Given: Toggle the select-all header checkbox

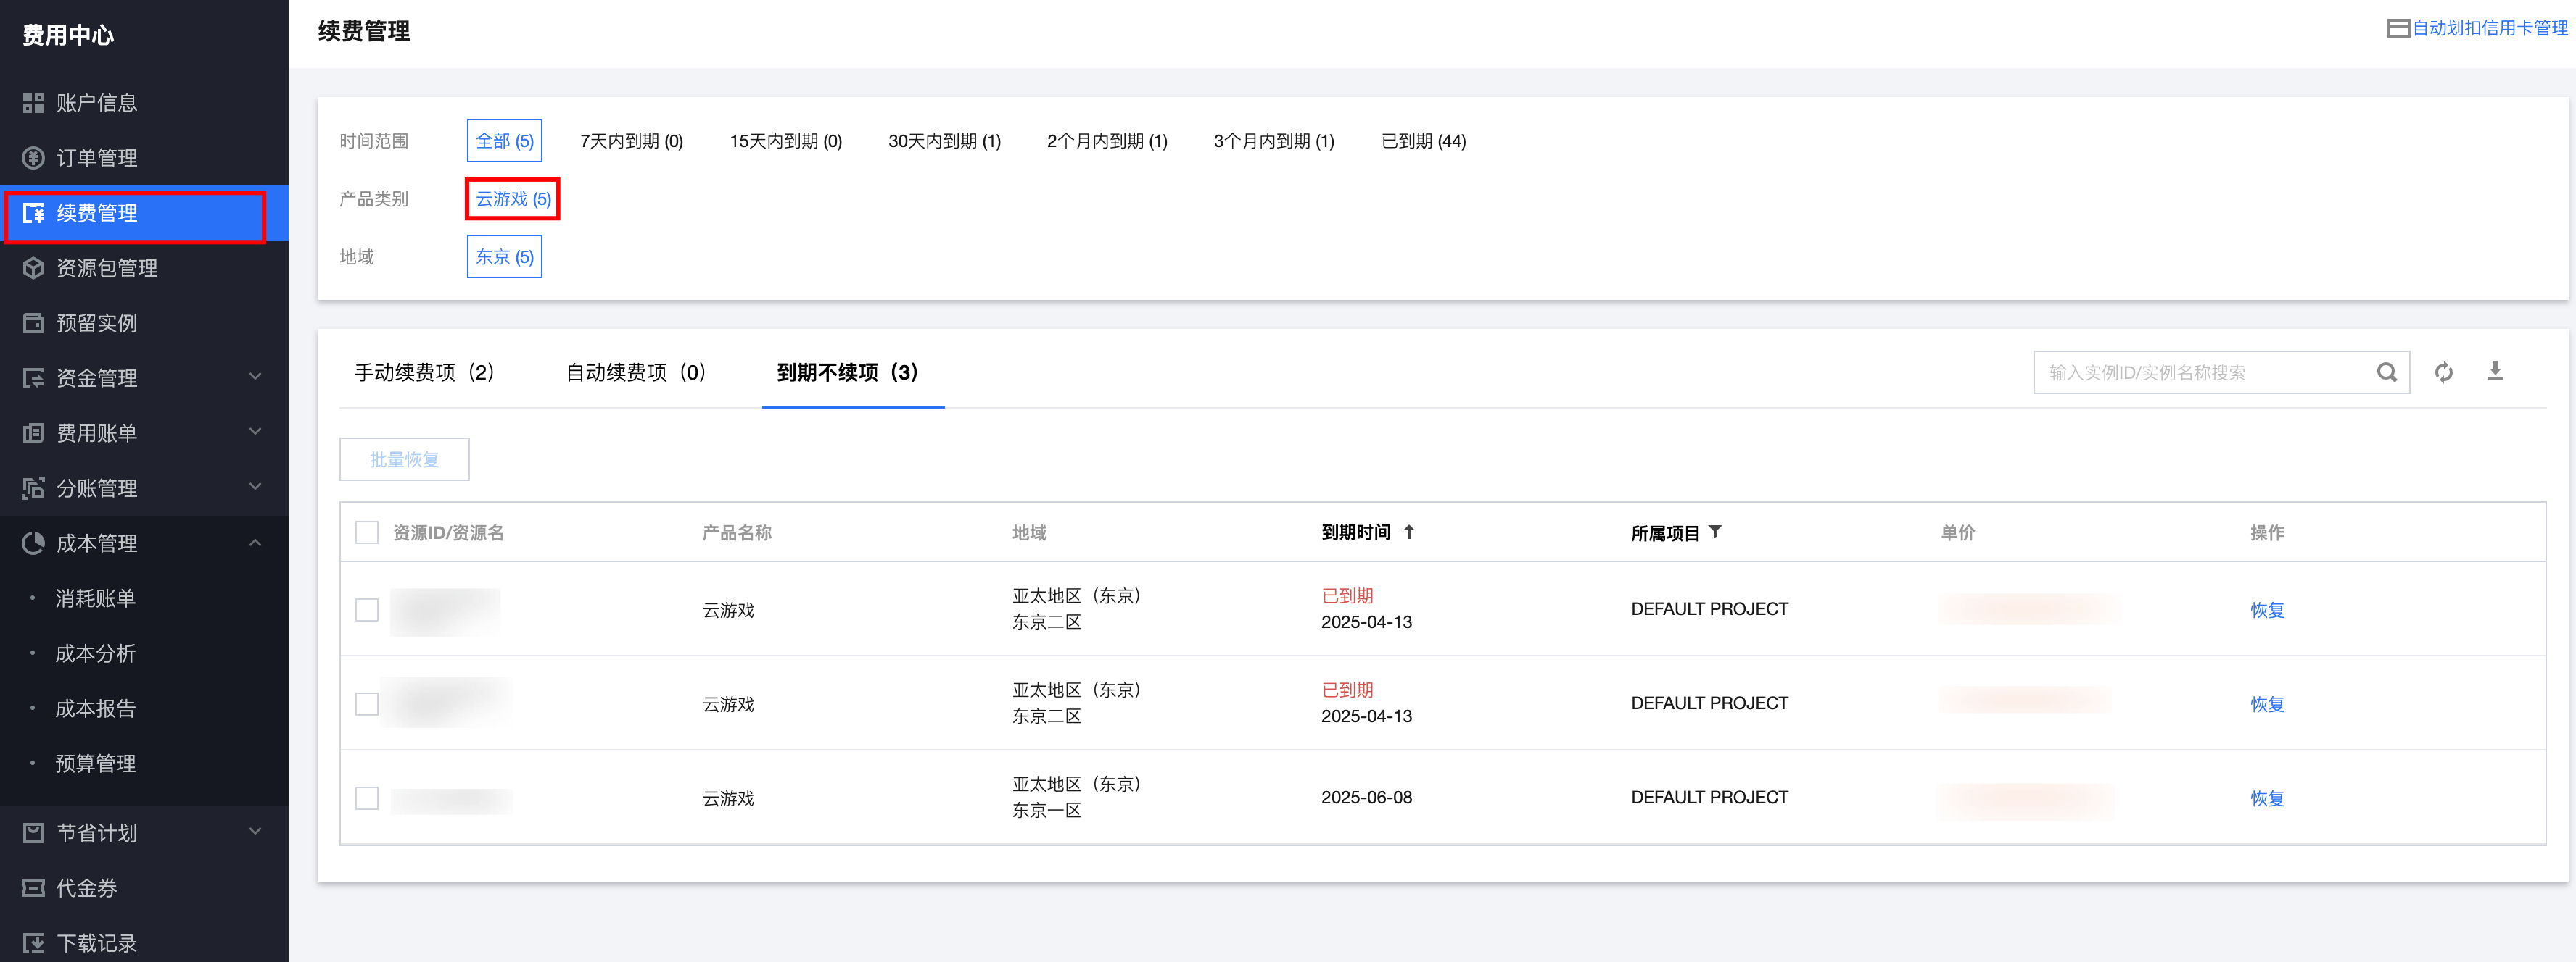Looking at the screenshot, I should (x=367, y=532).
